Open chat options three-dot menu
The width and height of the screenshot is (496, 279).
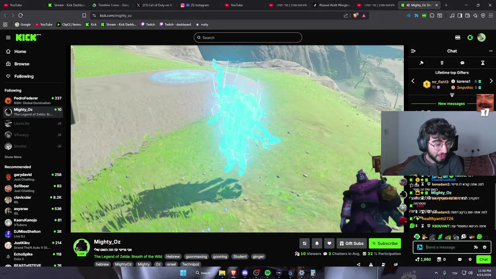click(x=491, y=51)
